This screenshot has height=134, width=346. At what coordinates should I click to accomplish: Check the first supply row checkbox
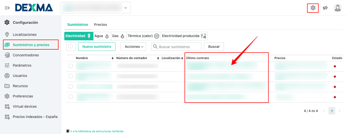click(71, 66)
